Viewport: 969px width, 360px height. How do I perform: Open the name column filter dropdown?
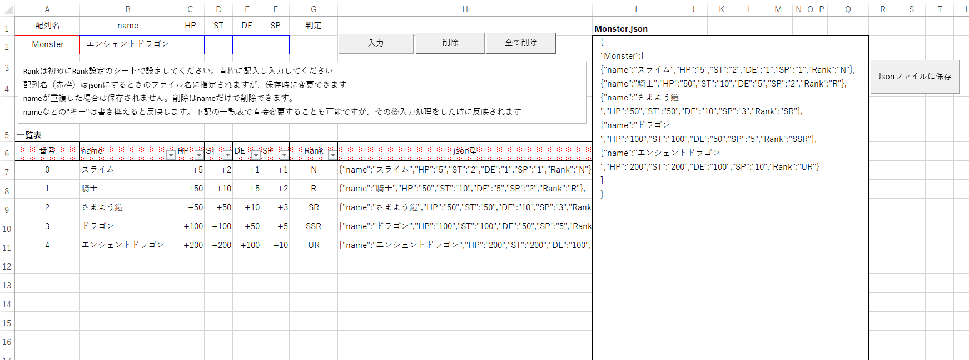pyautogui.click(x=171, y=155)
